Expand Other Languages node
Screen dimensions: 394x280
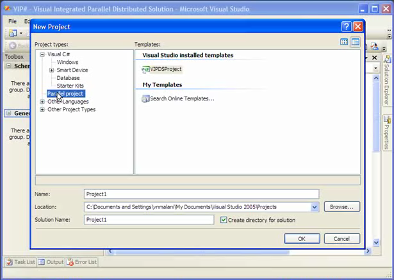pos(42,102)
